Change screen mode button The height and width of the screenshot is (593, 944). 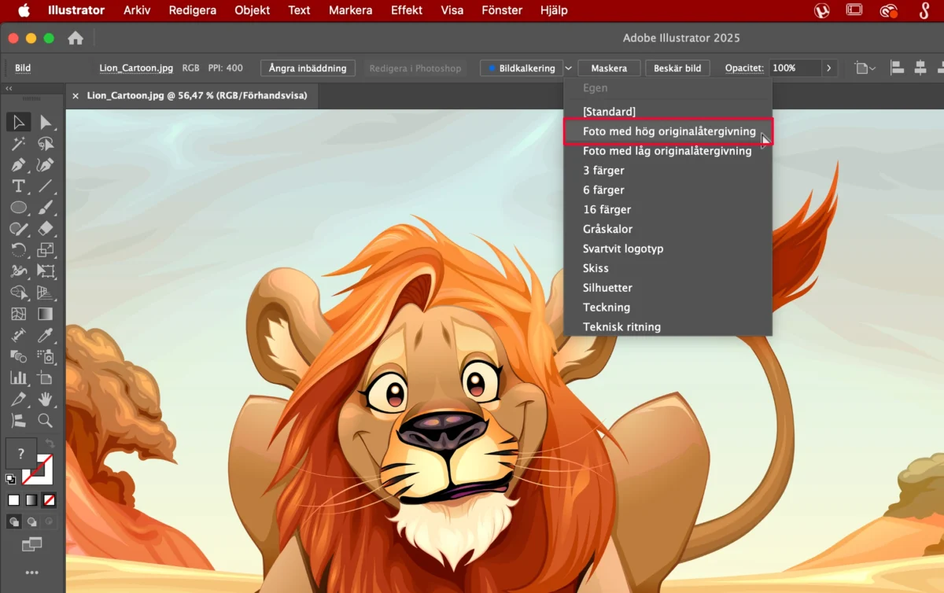click(x=31, y=544)
